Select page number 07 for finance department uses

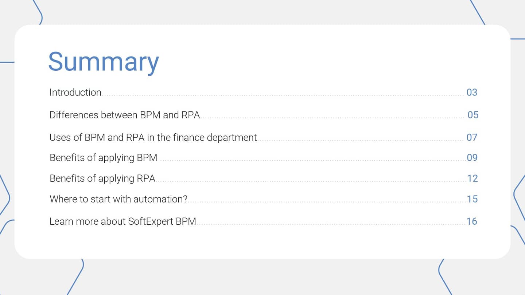point(472,137)
